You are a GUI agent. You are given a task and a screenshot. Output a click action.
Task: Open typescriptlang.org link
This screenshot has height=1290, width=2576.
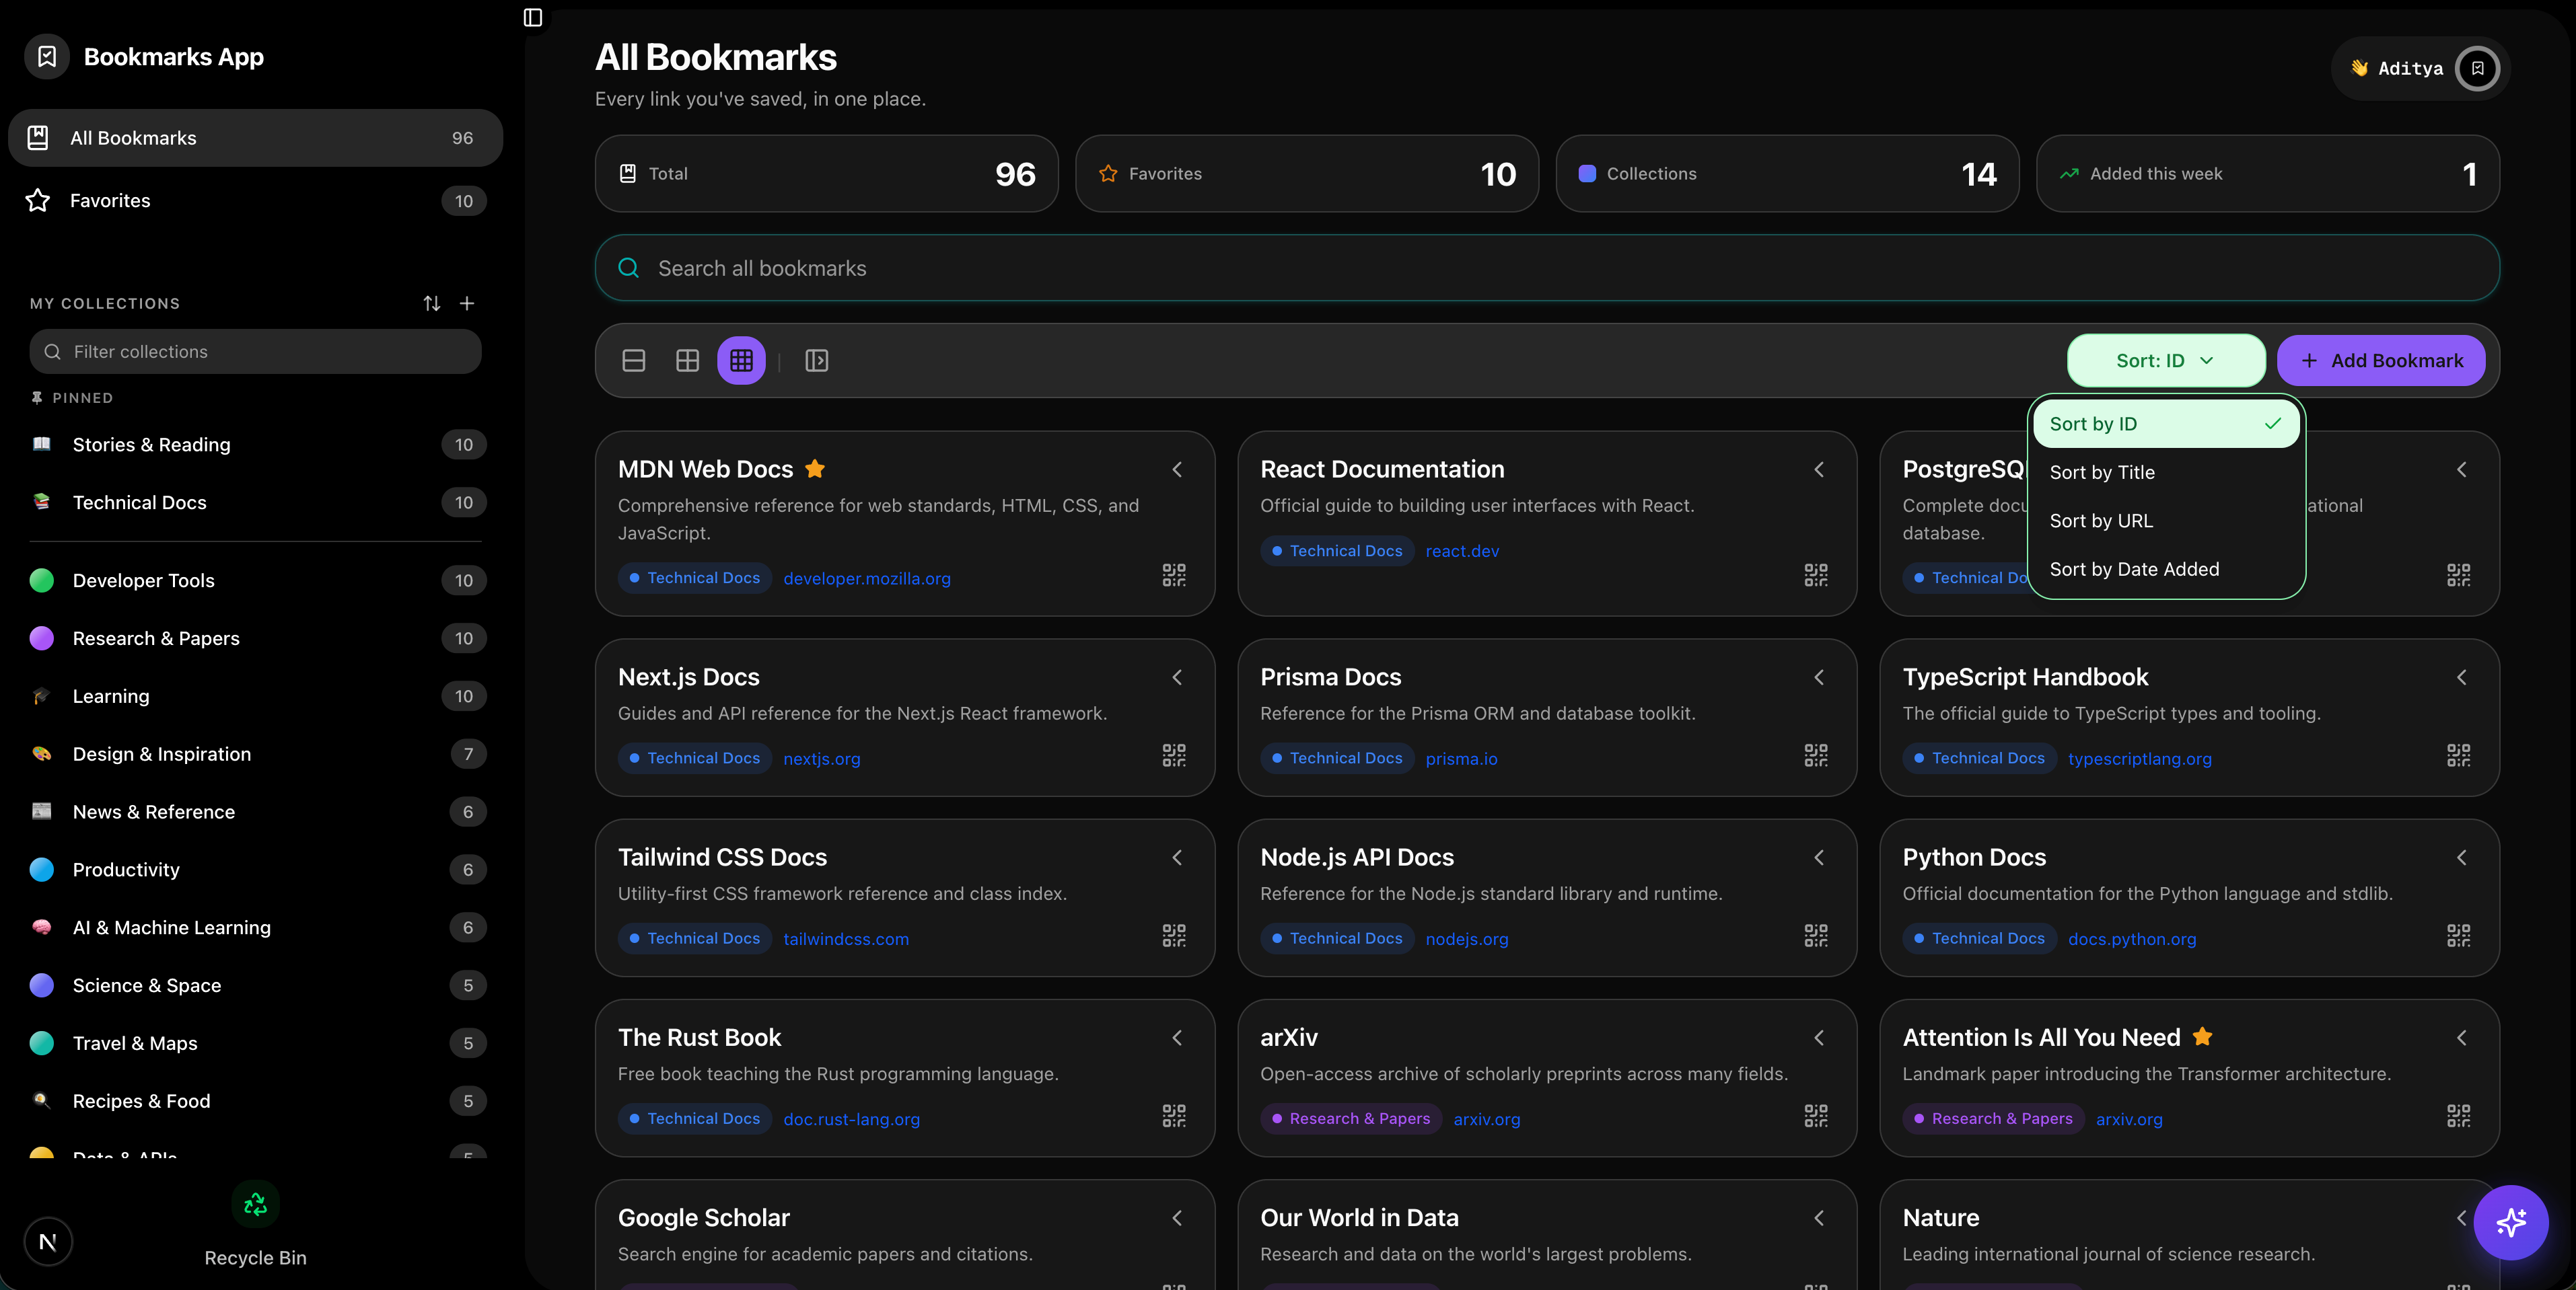2140,759
